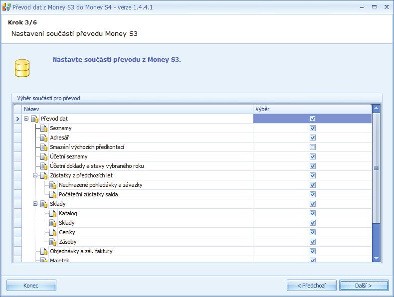This screenshot has height=297, width=394.
Task: Toggle Objednávky a zál. faktury checkbox
Action: 313,251
